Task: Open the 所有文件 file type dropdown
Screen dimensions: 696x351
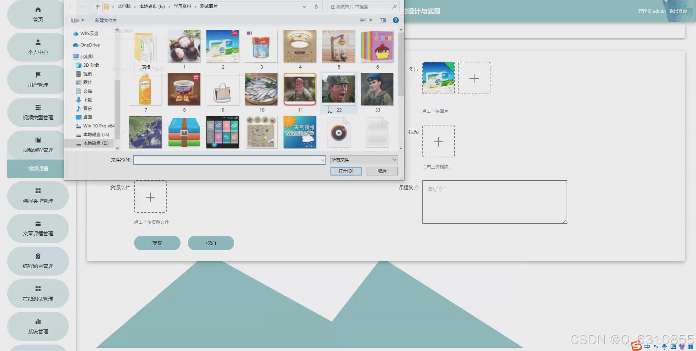Action: [364, 160]
